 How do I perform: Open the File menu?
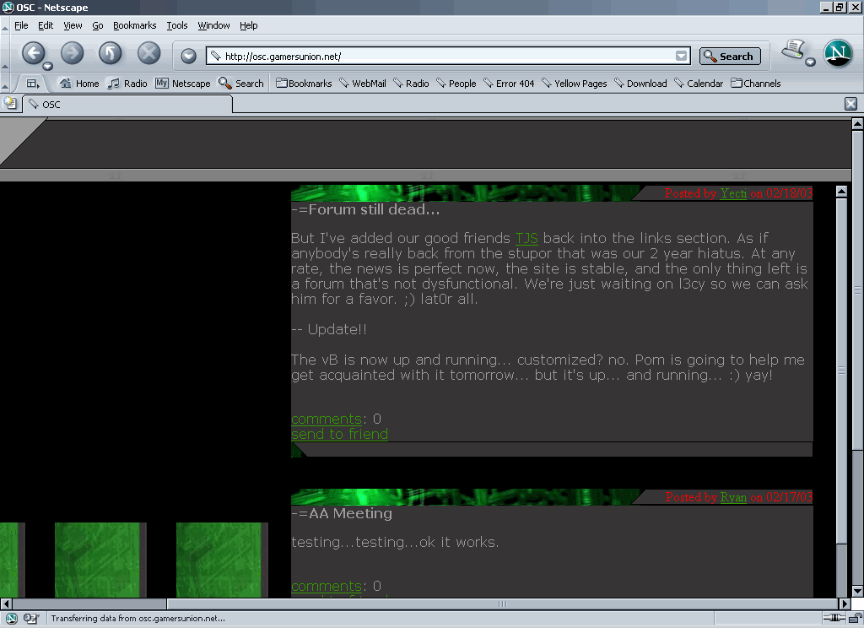pyautogui.click(x=21, y=25)
